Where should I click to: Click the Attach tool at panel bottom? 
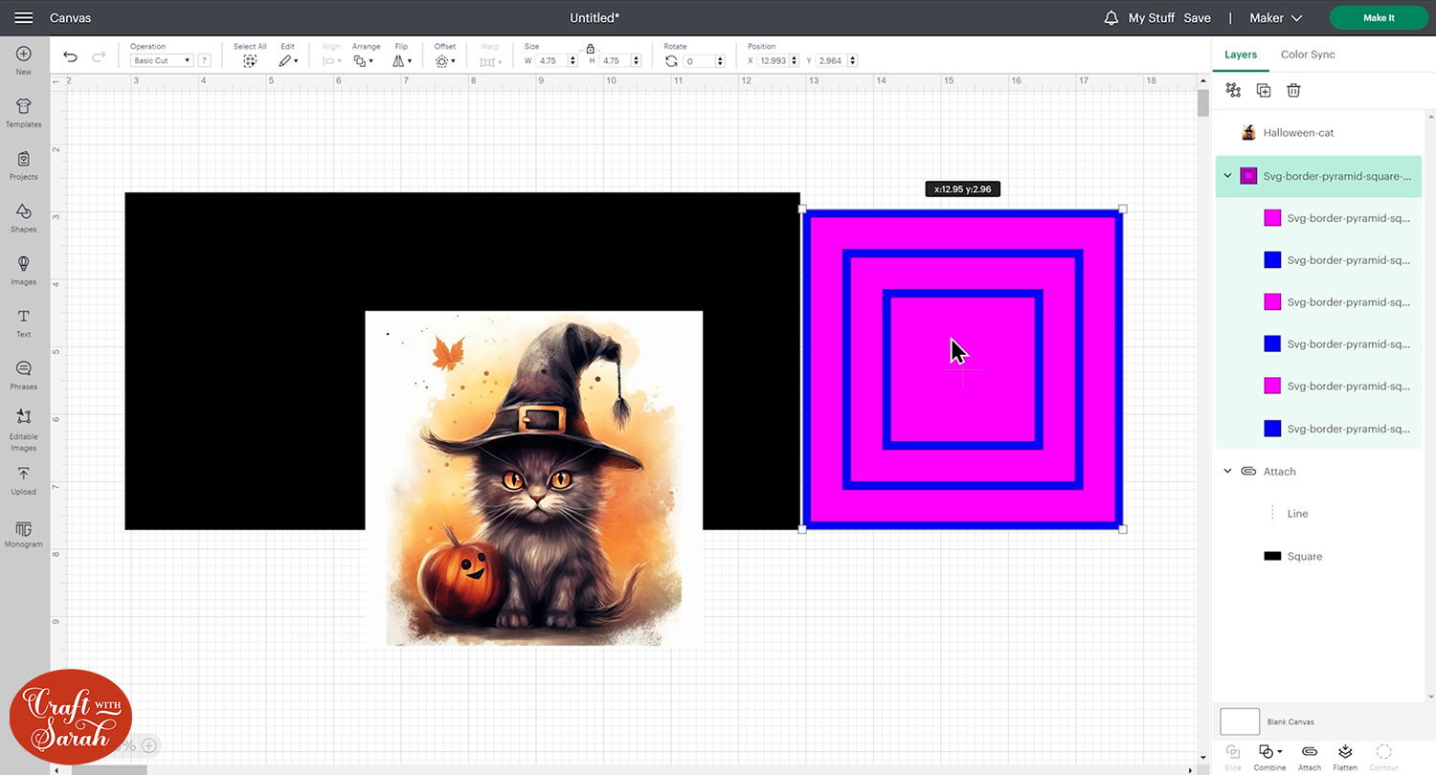(1310, 756)
